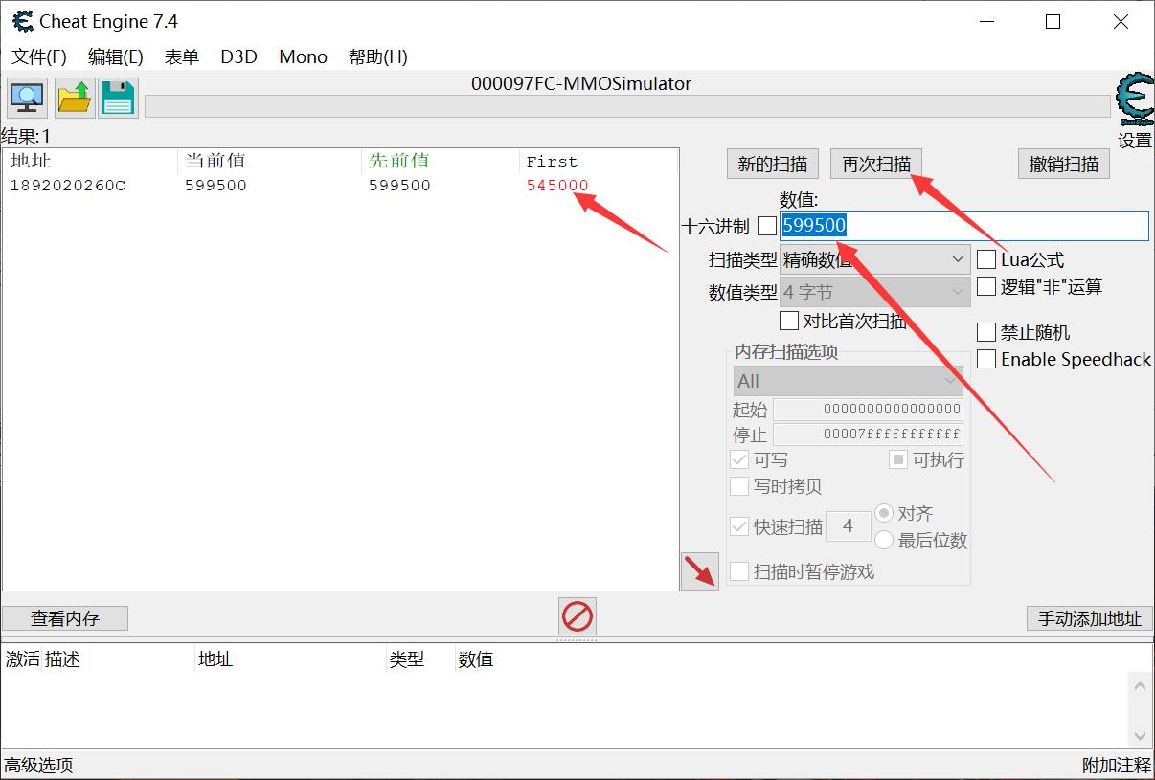Toggle the 可执行 checkbox
This screenshot has height=780, width=1155.
898,459
